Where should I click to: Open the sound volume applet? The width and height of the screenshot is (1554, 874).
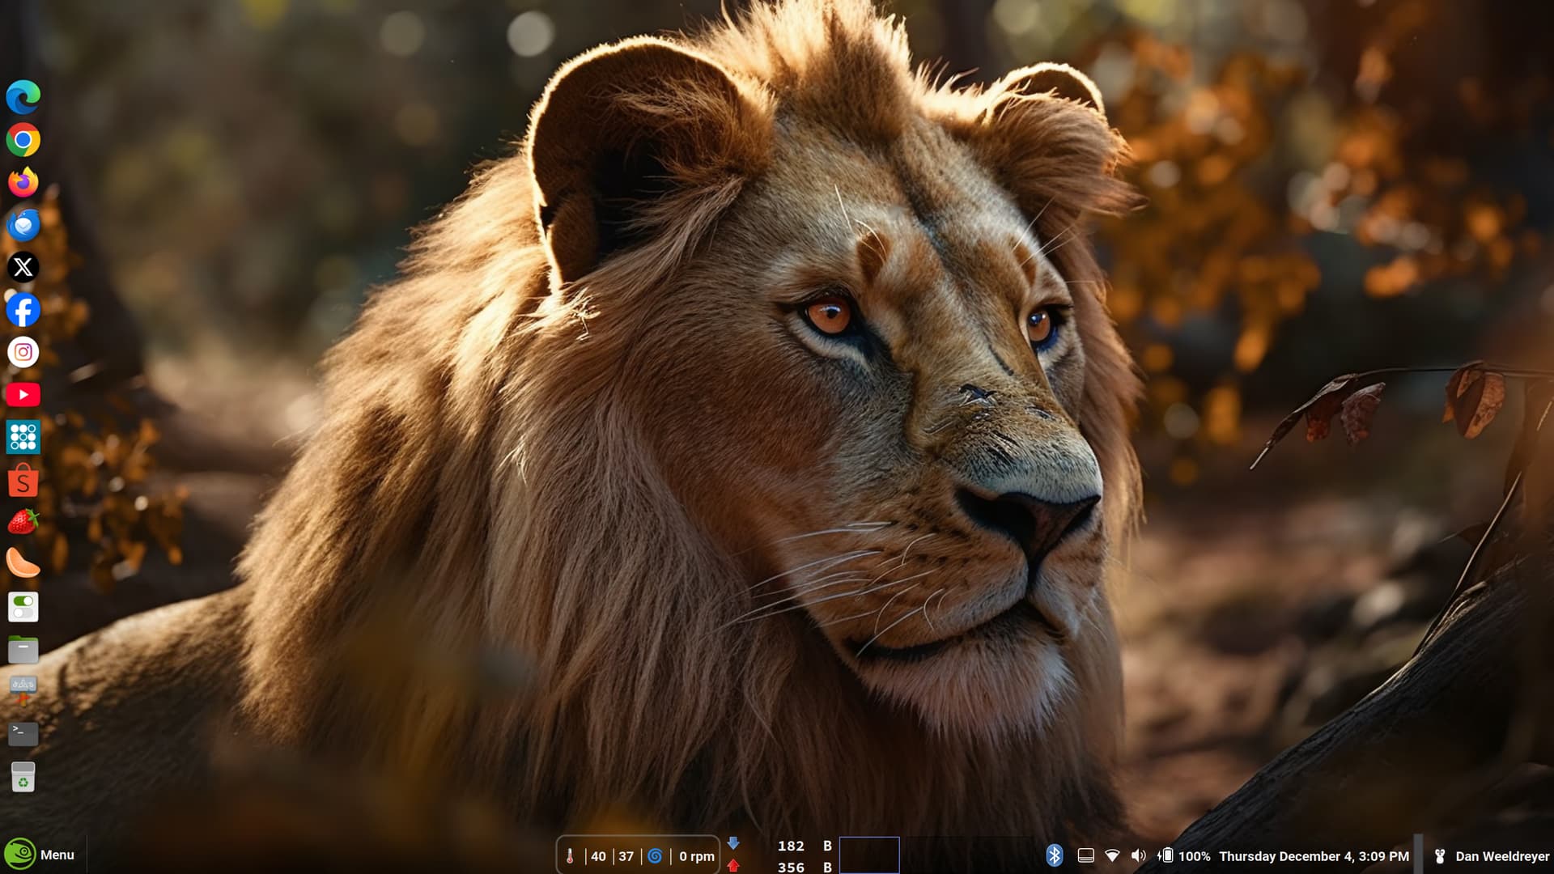tap(1138, 855)
